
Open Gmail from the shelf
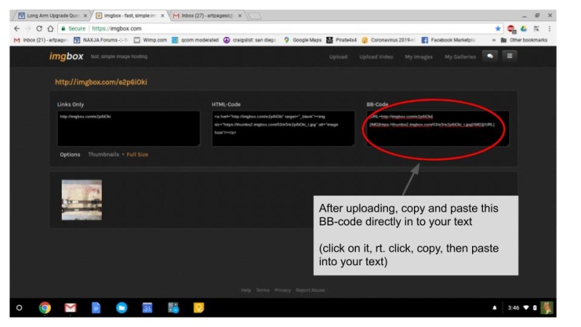(70, 307)
